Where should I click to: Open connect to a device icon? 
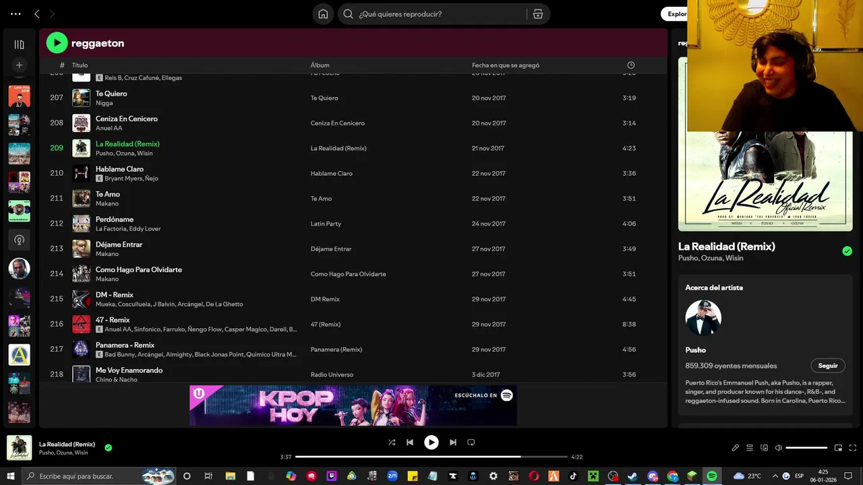(x=764, y=448)
